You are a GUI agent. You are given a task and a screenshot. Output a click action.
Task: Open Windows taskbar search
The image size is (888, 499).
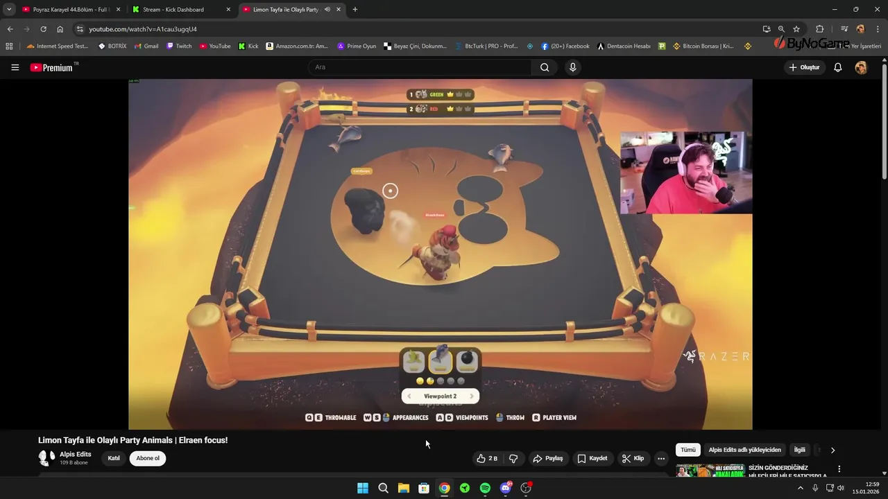pos(383,488)
